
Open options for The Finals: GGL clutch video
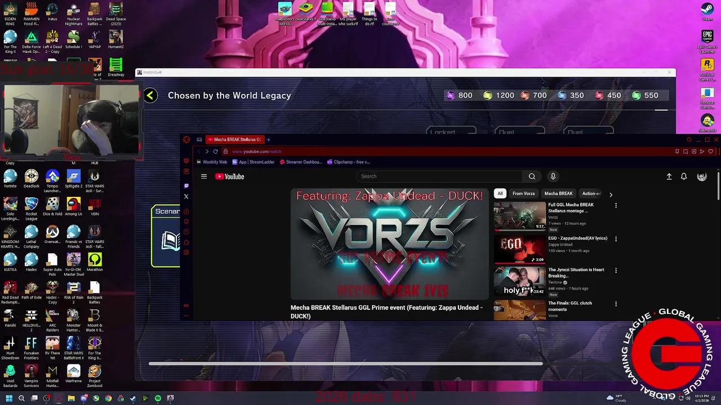tap(616, 304)
